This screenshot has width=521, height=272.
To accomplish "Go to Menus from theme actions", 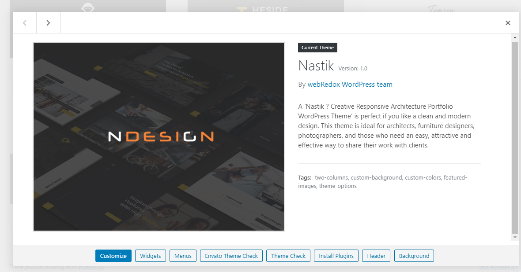I will coord(183,256).
